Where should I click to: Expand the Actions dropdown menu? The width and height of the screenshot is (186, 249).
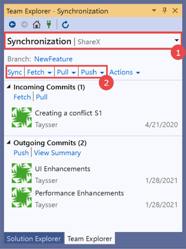[125, 72]
